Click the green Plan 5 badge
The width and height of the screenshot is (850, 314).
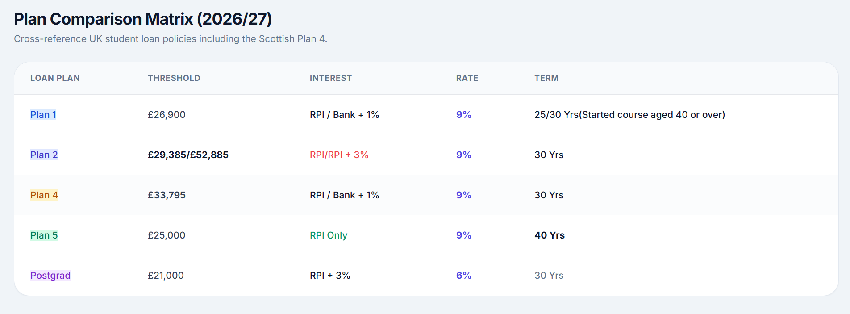(x=44, y=235)
